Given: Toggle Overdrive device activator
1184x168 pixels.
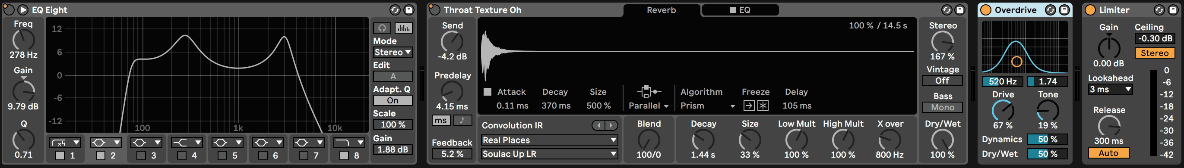Looking at the screenshot, I should tap(985, 9).
